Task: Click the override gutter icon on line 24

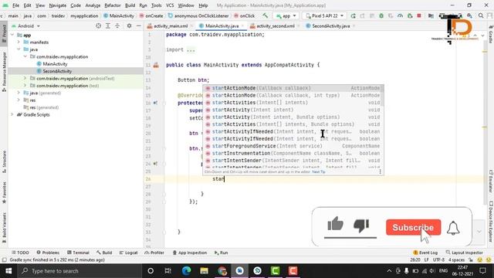Action: click(x=155, y=164)
